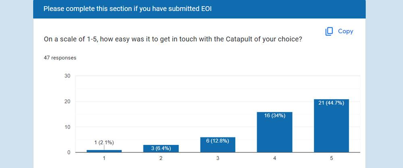
Task: Click the y-axis label 10
Action: point(67,127)
